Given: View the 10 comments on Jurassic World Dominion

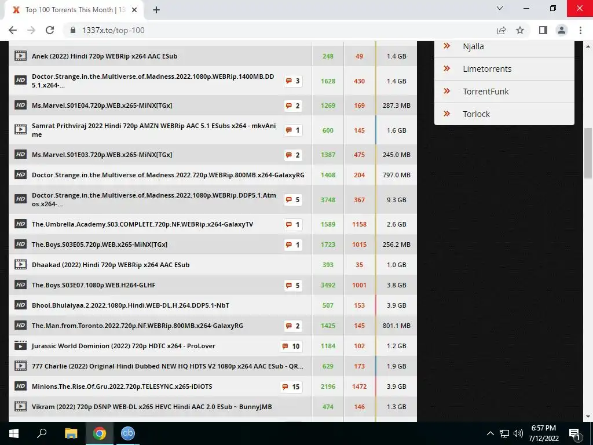Looking at the screenshot, I should [291, 346].
